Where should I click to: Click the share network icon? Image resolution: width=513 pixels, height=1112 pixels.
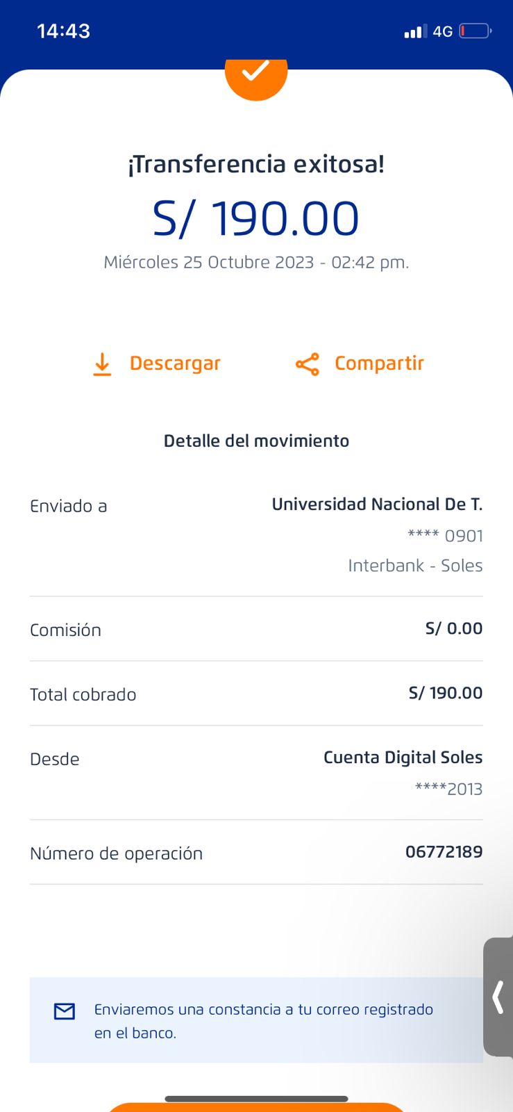(x=307, y=364)
